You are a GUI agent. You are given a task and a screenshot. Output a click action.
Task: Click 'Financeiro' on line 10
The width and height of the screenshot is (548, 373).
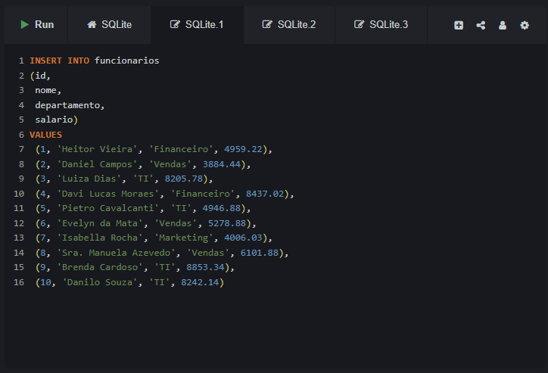203,194
